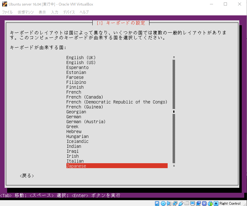Click the audio status icon

pyautogui.click(x=169, y=203)
